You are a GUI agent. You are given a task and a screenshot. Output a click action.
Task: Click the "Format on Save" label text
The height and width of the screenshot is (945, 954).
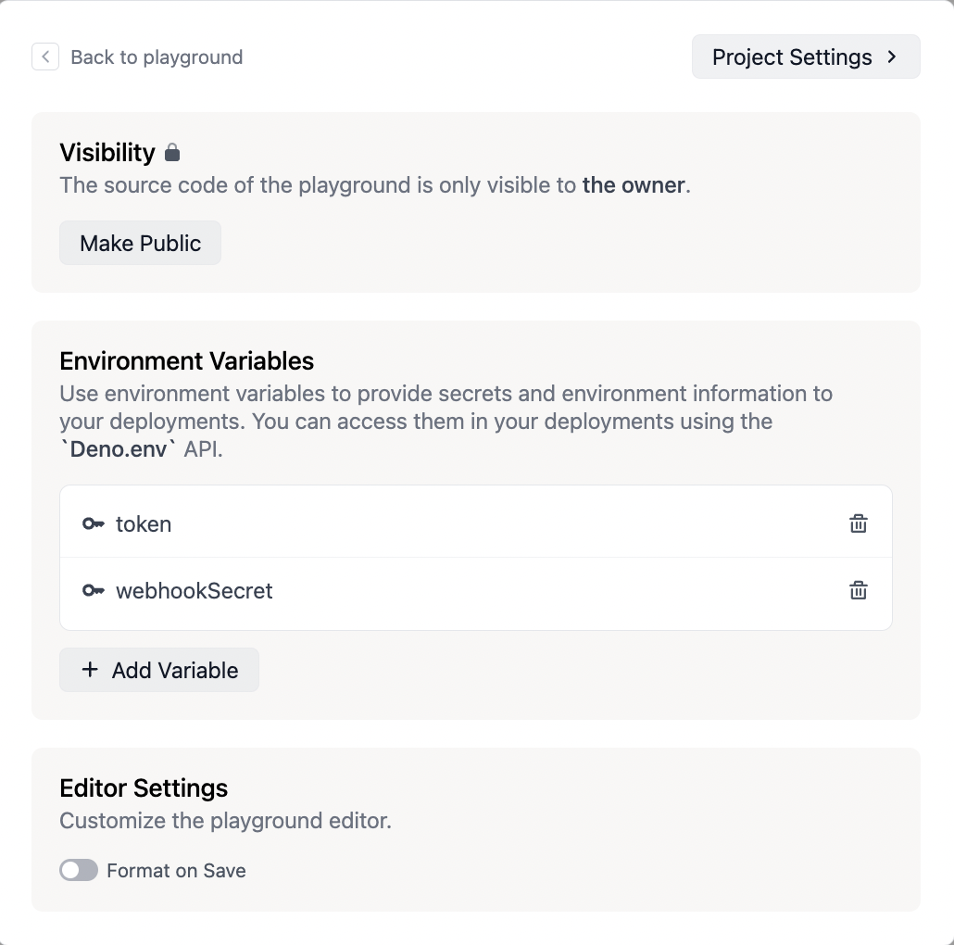[176, 871]
